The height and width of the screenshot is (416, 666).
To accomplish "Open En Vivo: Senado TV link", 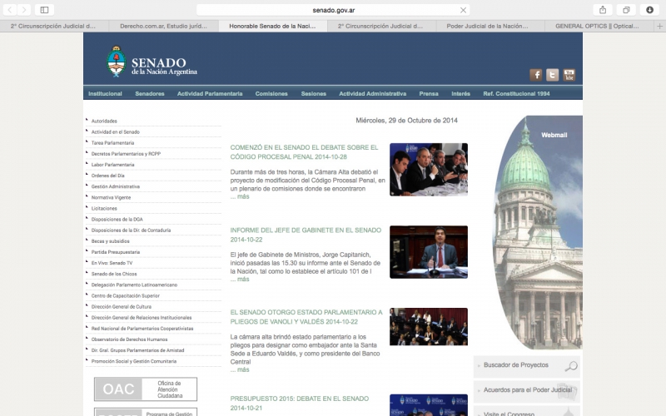I will pyautogui.click(x=112, y=263).
